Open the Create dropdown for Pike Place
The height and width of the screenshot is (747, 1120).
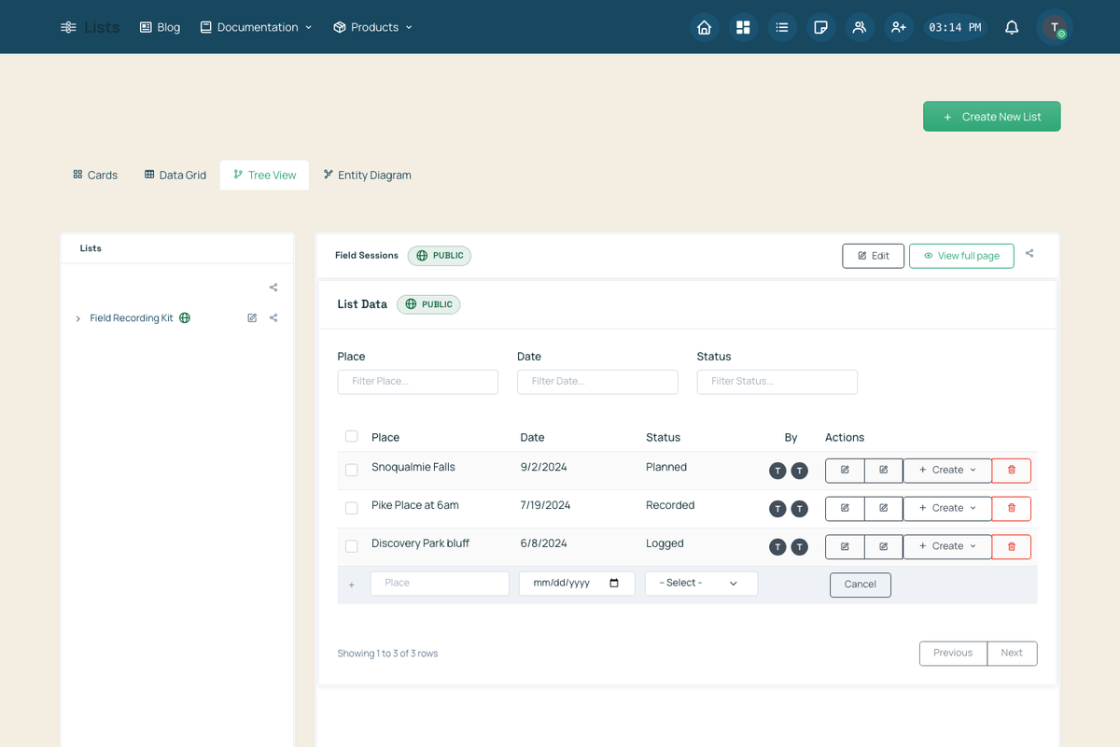[x=947, y=509]
